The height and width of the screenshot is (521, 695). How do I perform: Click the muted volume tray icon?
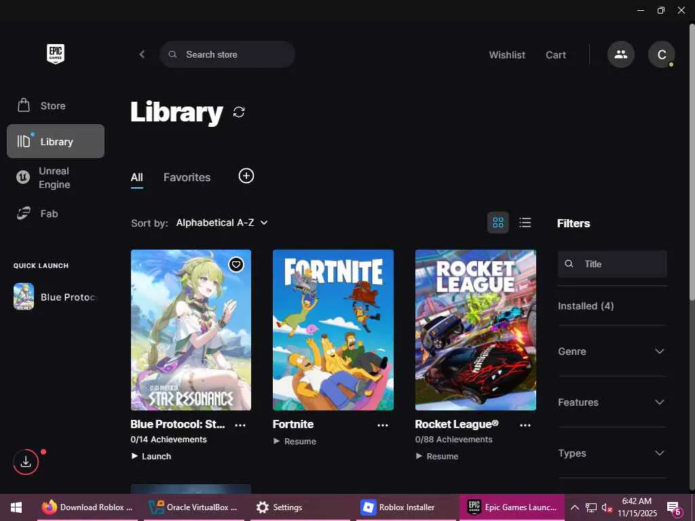click(x=606, y=507)
